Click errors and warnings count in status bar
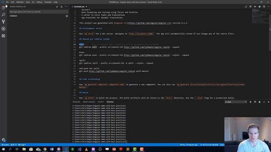The height and width of the screenshot is (152, 271). [22, 145]
